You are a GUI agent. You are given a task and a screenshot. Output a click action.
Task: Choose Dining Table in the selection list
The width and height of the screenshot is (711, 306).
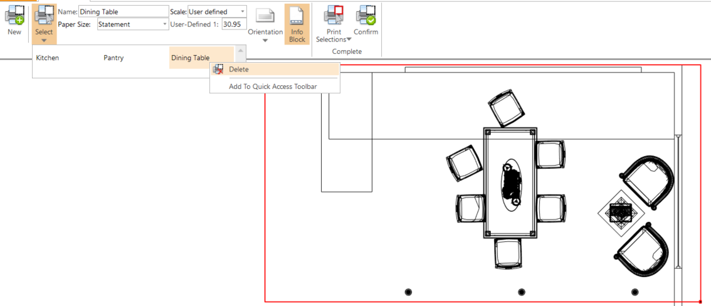point(191,58)
